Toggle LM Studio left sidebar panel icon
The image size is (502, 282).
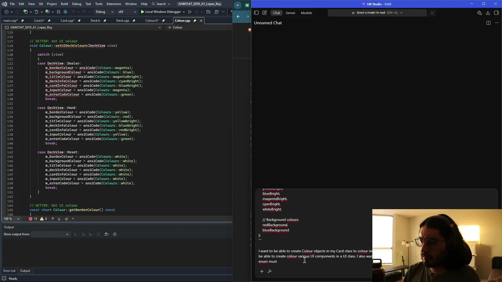click(x=256, y=13)
